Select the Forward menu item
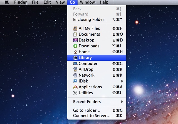This screenshot has height=124, width=178. tap(97, 14)
